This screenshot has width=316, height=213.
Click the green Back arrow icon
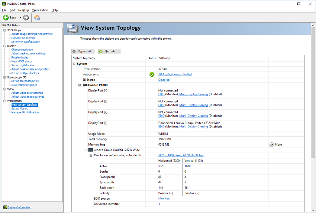(6, 18)
